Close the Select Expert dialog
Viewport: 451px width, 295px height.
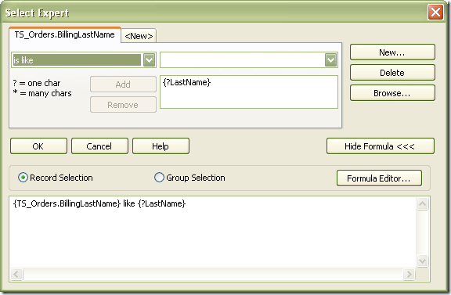tap(435, 13)
